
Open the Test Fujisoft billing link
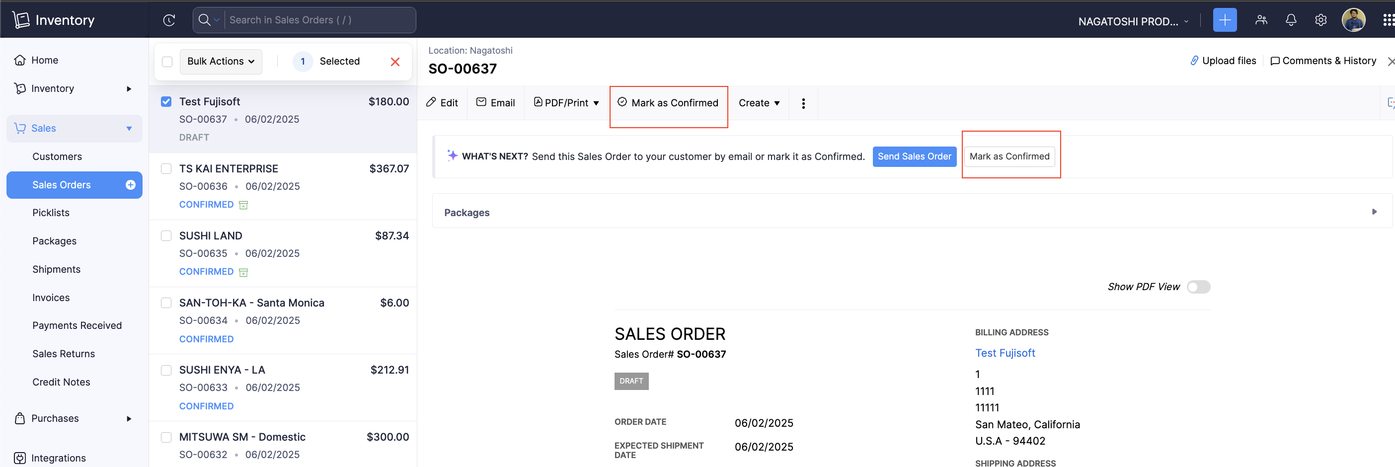point(1005,353)
